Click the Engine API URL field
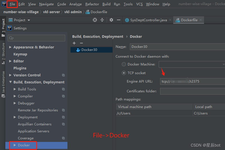 193,81
